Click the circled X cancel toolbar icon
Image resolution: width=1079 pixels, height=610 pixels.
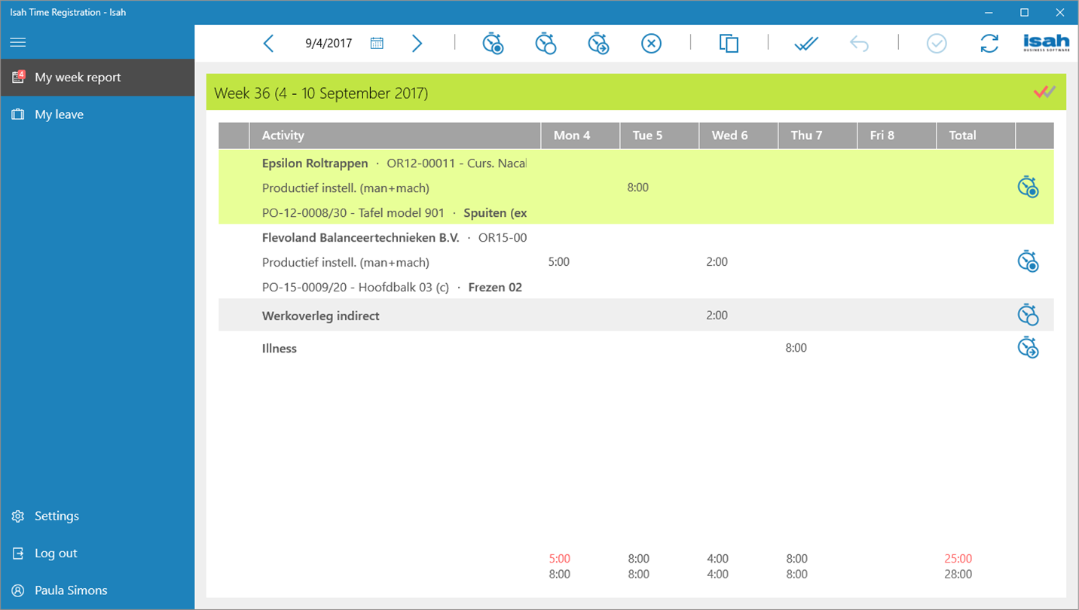point(651,44)
